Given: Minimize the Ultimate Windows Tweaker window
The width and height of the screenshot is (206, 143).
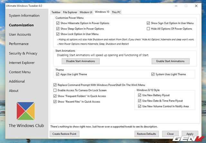Looking at the screenshot, I should 176,6.
